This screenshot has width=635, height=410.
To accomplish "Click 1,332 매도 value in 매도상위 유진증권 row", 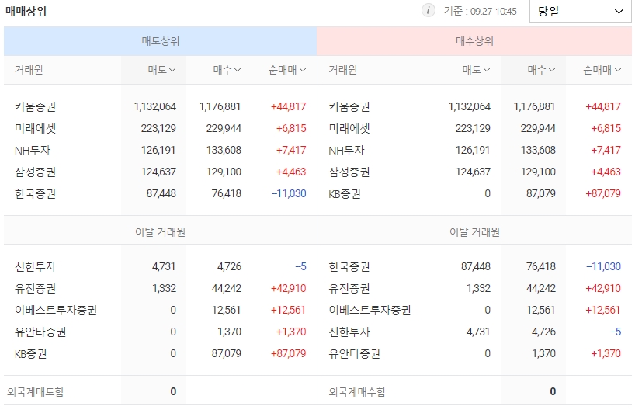I will tap(164, 288).
